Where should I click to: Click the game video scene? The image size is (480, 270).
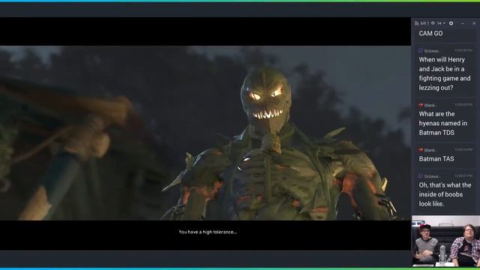pyautogui.click(x=205, y=133)
